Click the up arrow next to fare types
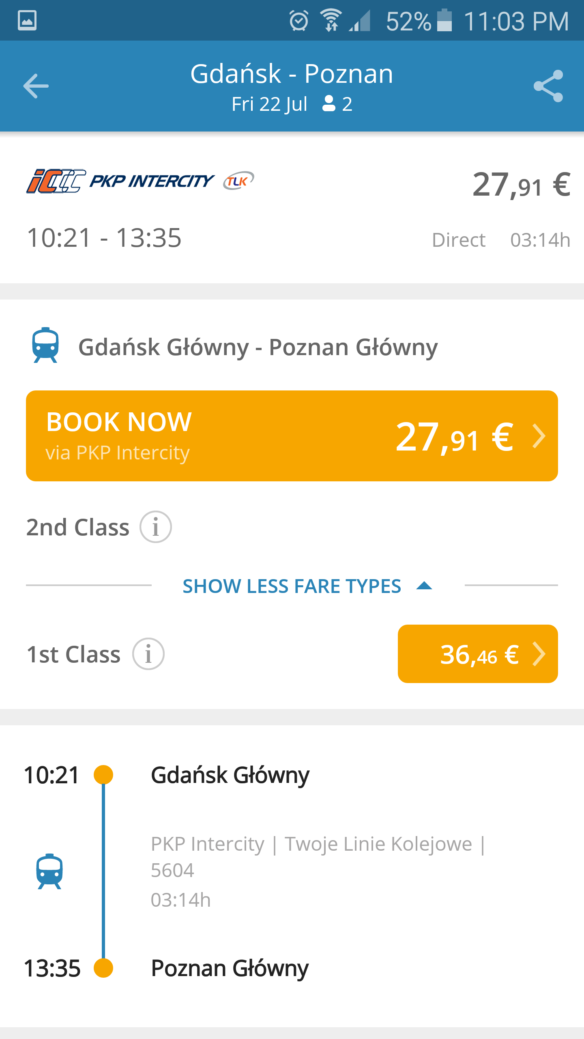Image resolution: width=584 pixels, height=1039 pixels. 424,586
